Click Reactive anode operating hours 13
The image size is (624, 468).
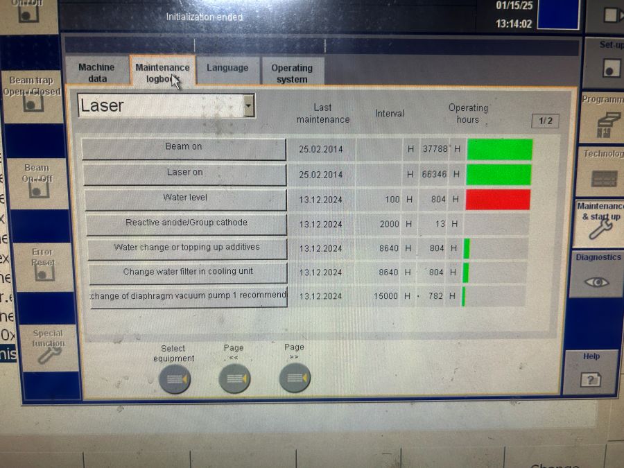pyautogui.click(x=440, y=224)
